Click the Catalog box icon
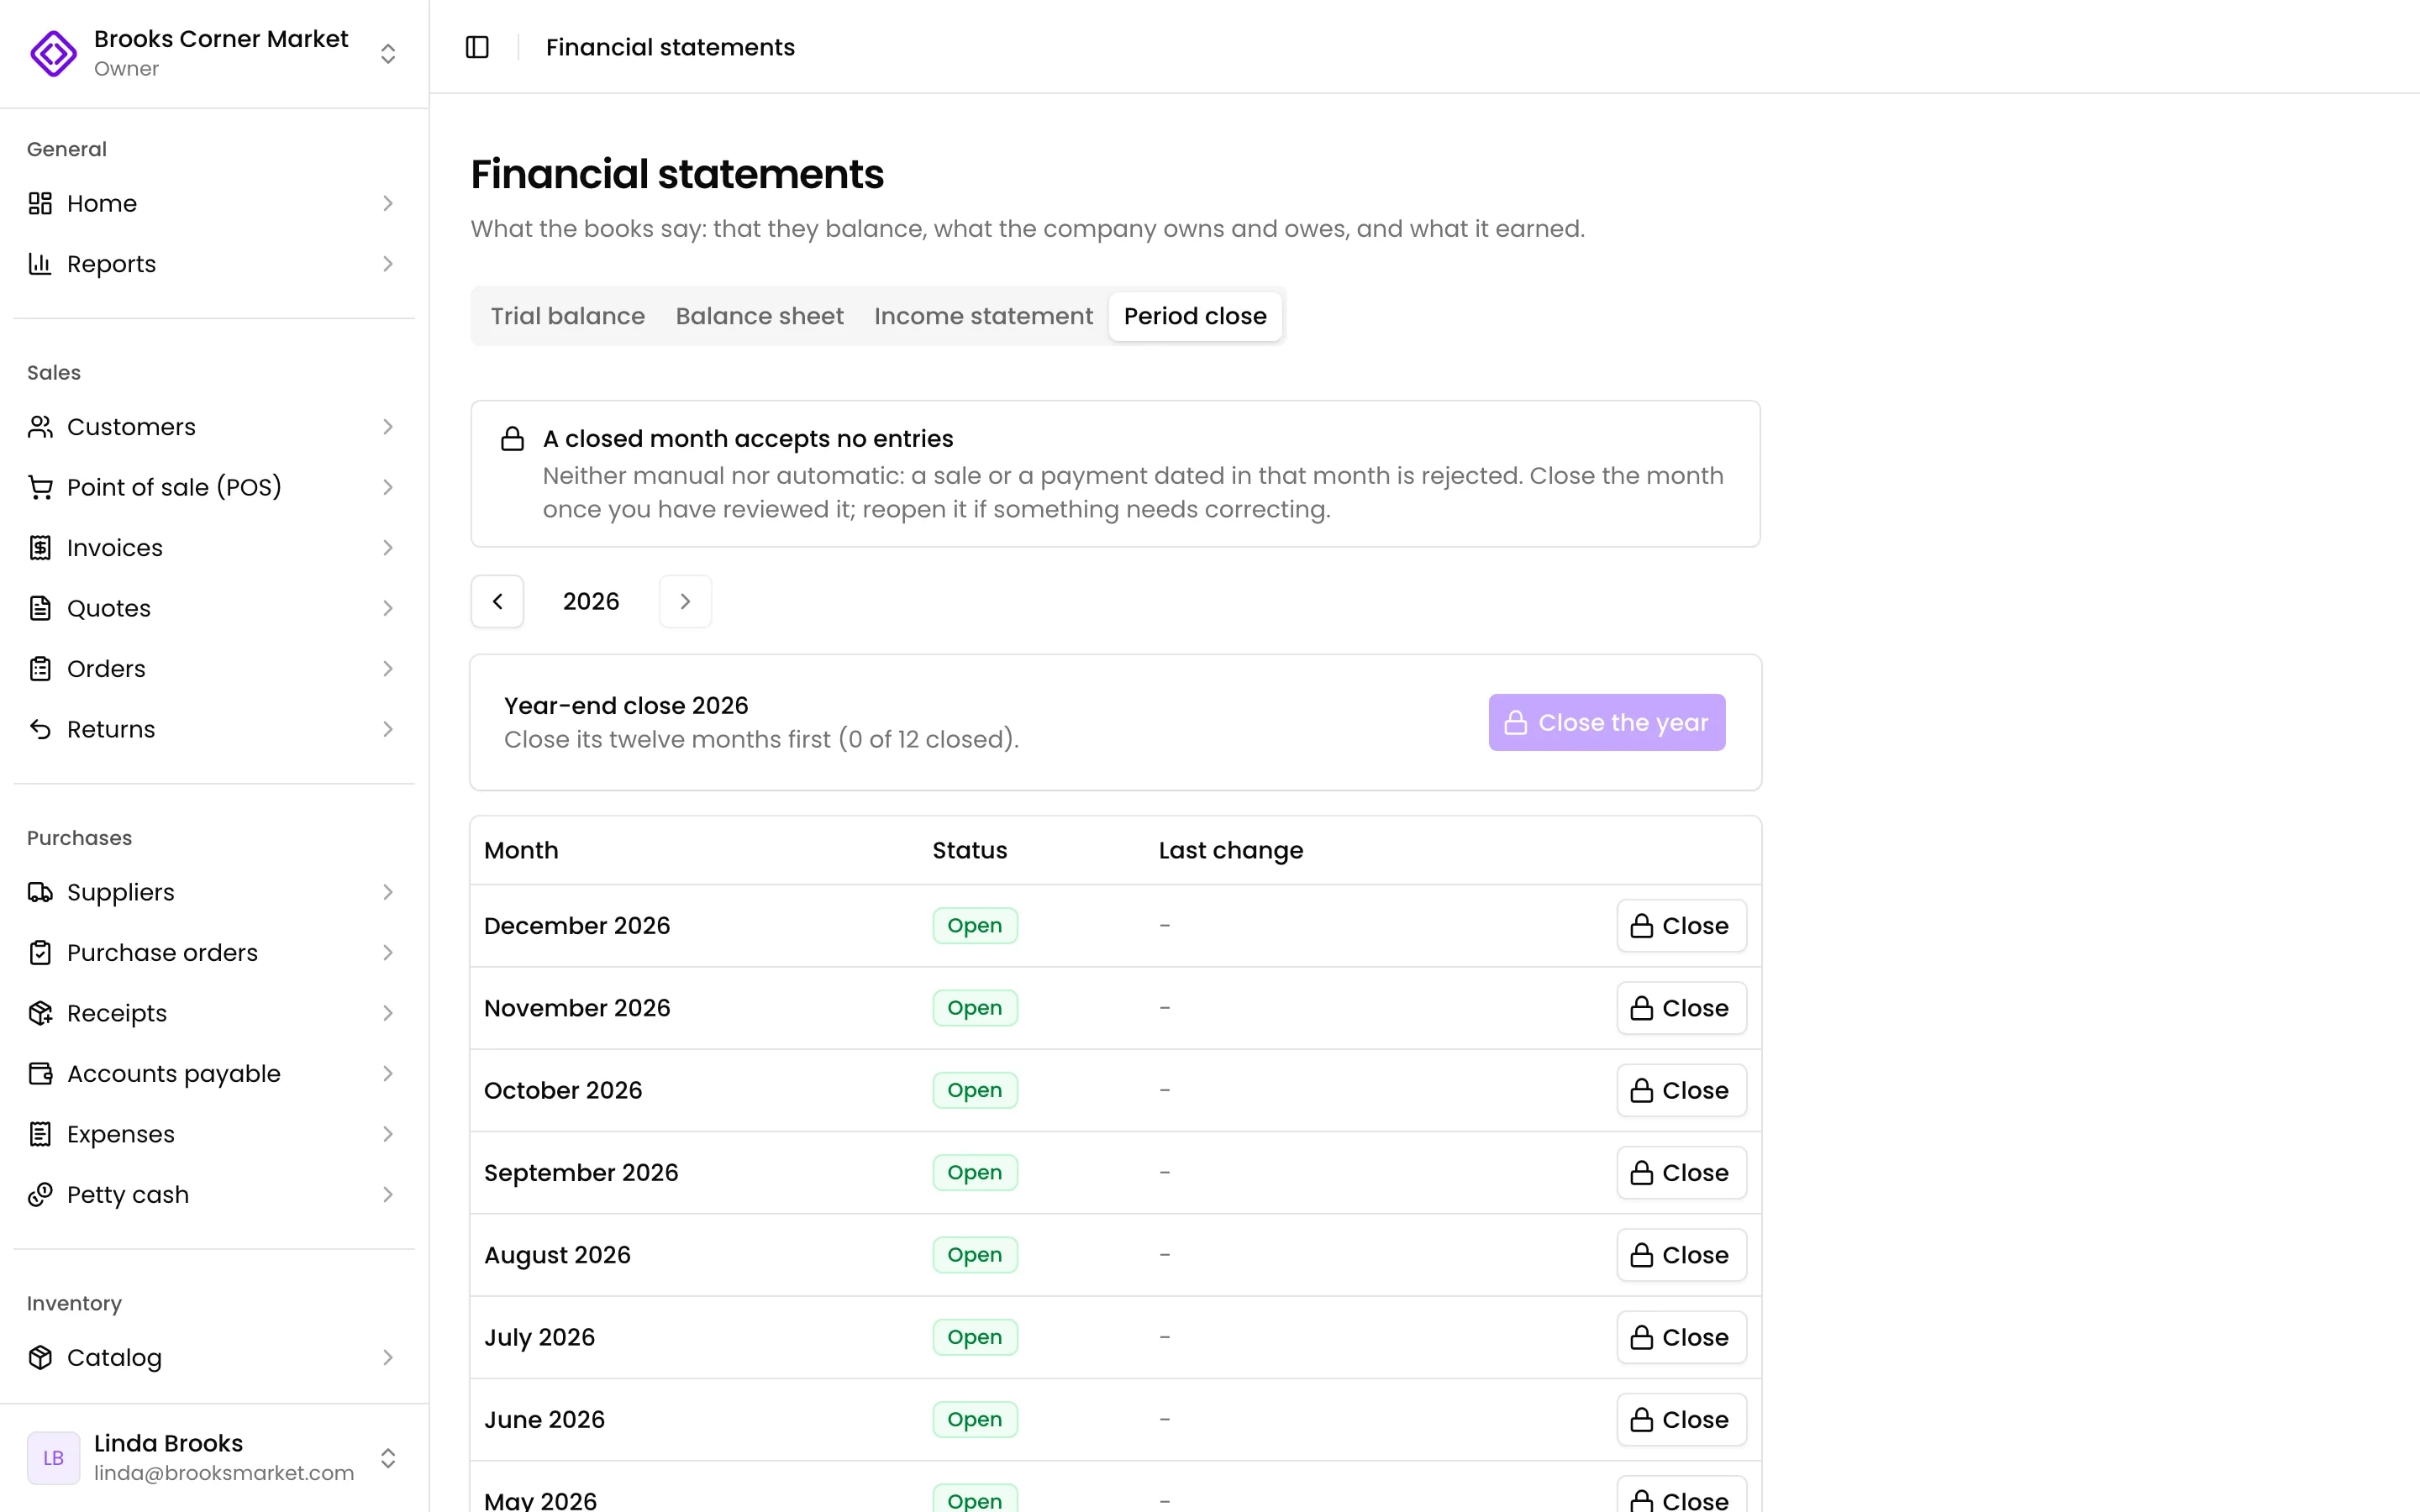Screen dimensions: 2420x1512 [x=40, y=1357]
